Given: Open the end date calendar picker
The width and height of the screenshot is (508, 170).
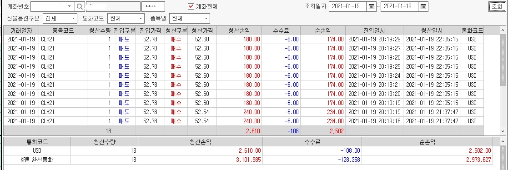Looking at the screenshot, I should point(423,6).
